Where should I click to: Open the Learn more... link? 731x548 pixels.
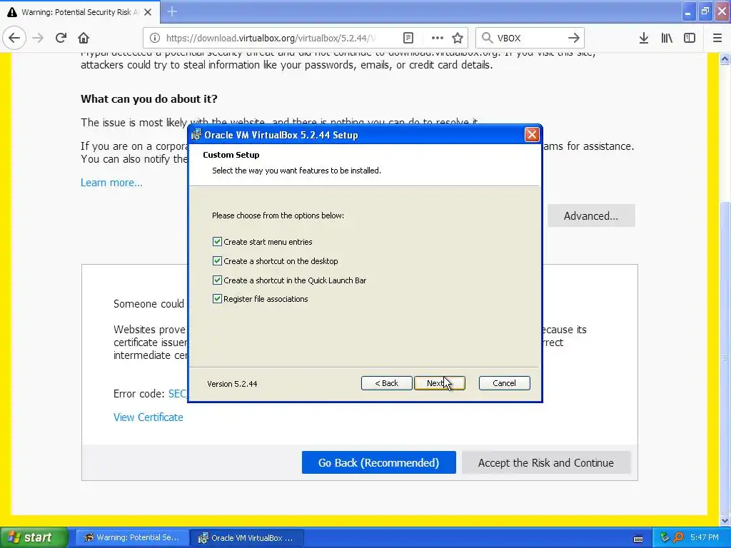(111, 182)
